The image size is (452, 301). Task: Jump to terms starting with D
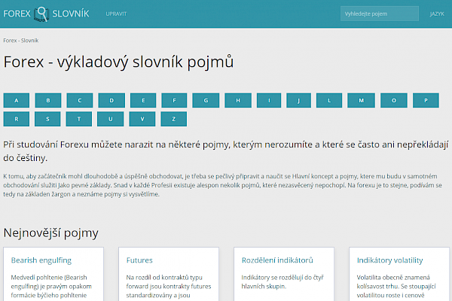coord(111,100)
